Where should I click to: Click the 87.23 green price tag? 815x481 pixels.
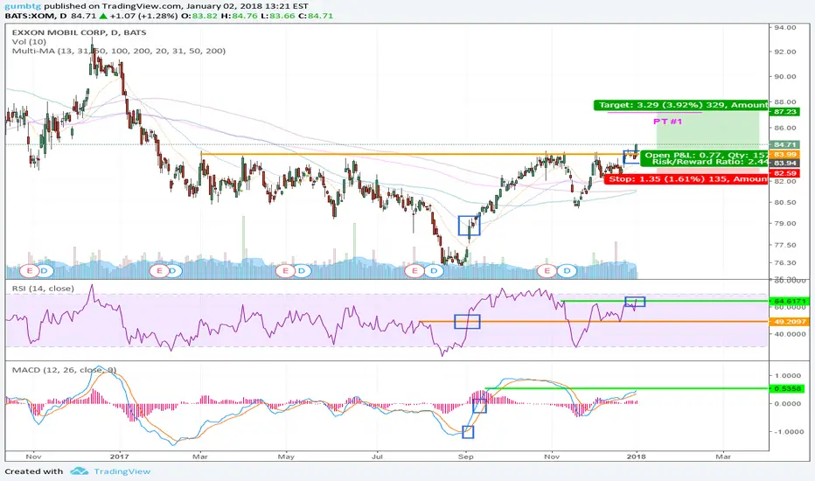(785, 112)
